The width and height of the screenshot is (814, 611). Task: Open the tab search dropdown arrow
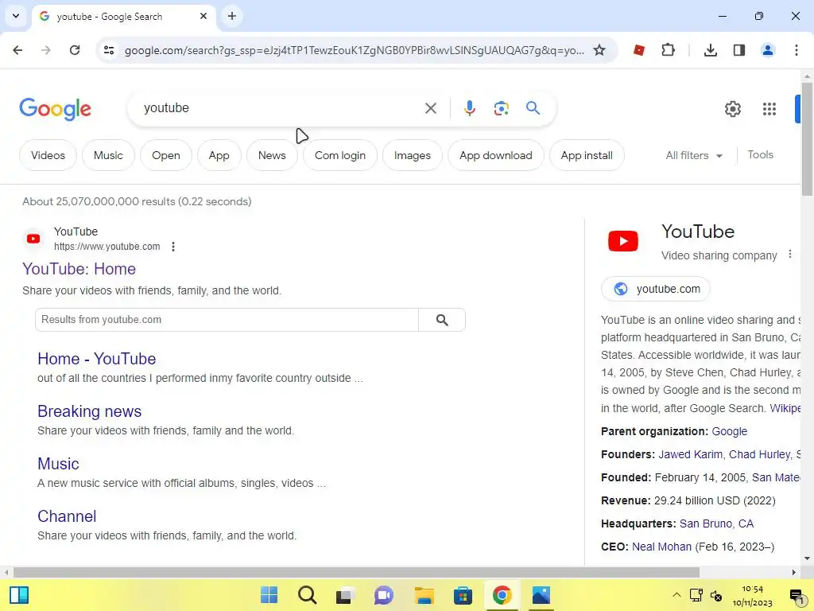16,16
